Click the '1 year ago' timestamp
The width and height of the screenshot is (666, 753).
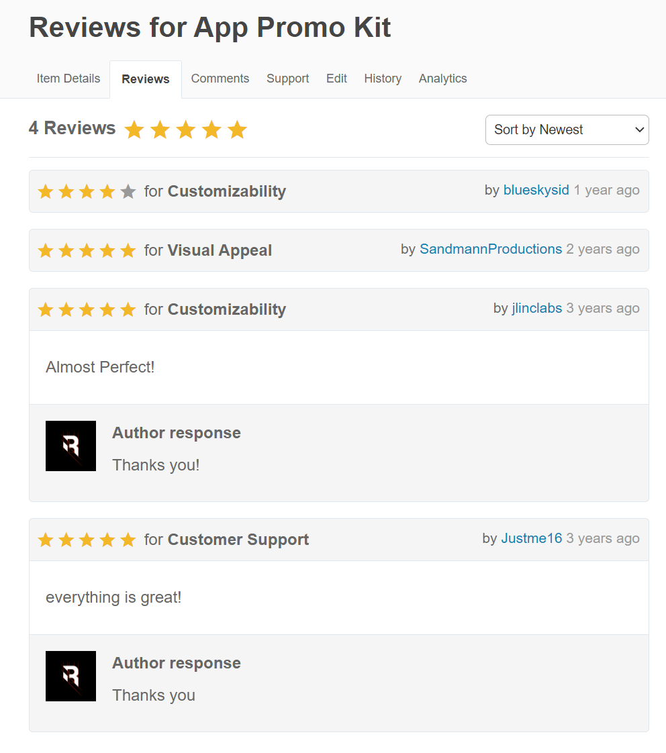606,190
